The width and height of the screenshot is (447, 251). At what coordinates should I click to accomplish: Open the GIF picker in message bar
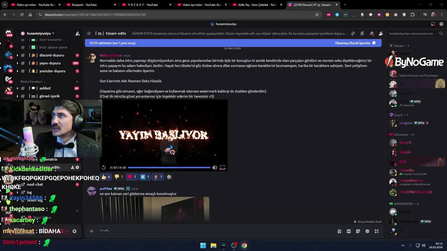point(349,231)
